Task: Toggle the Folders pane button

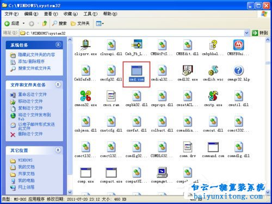Action: click(x=80, y=23)
